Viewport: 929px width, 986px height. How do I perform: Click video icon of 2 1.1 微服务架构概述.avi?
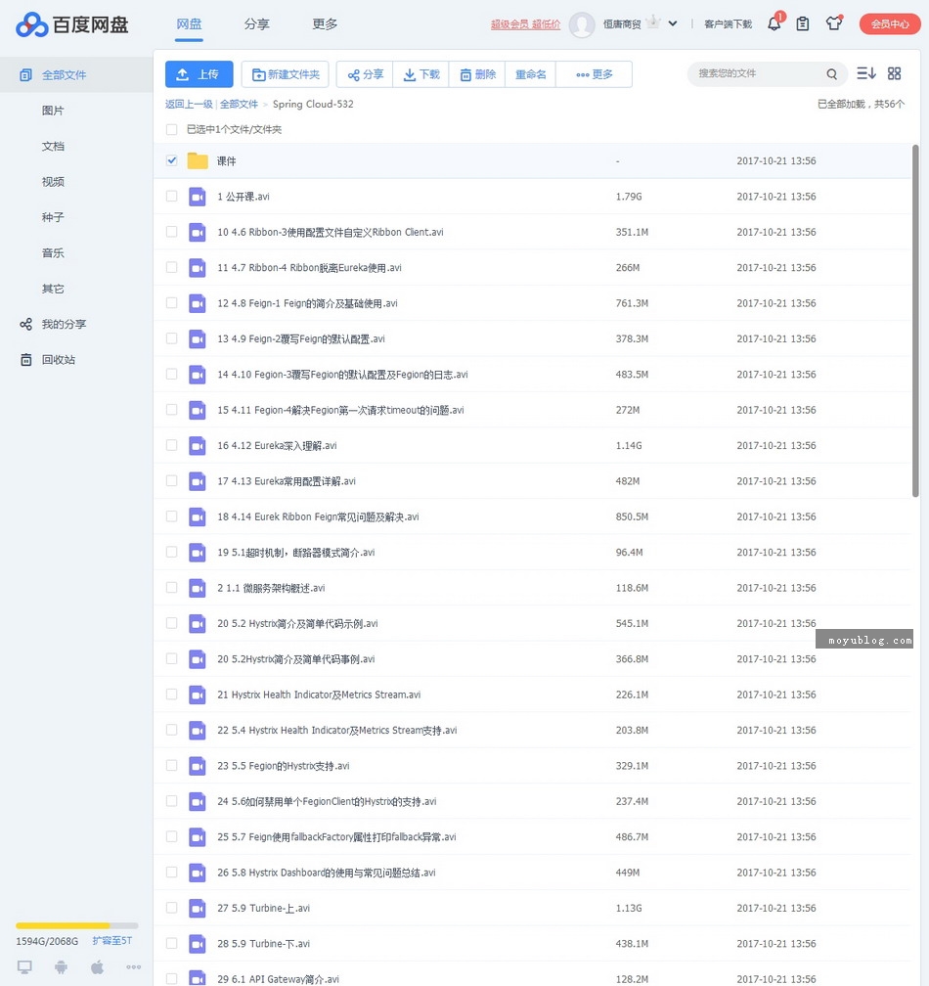coord(198,588)
